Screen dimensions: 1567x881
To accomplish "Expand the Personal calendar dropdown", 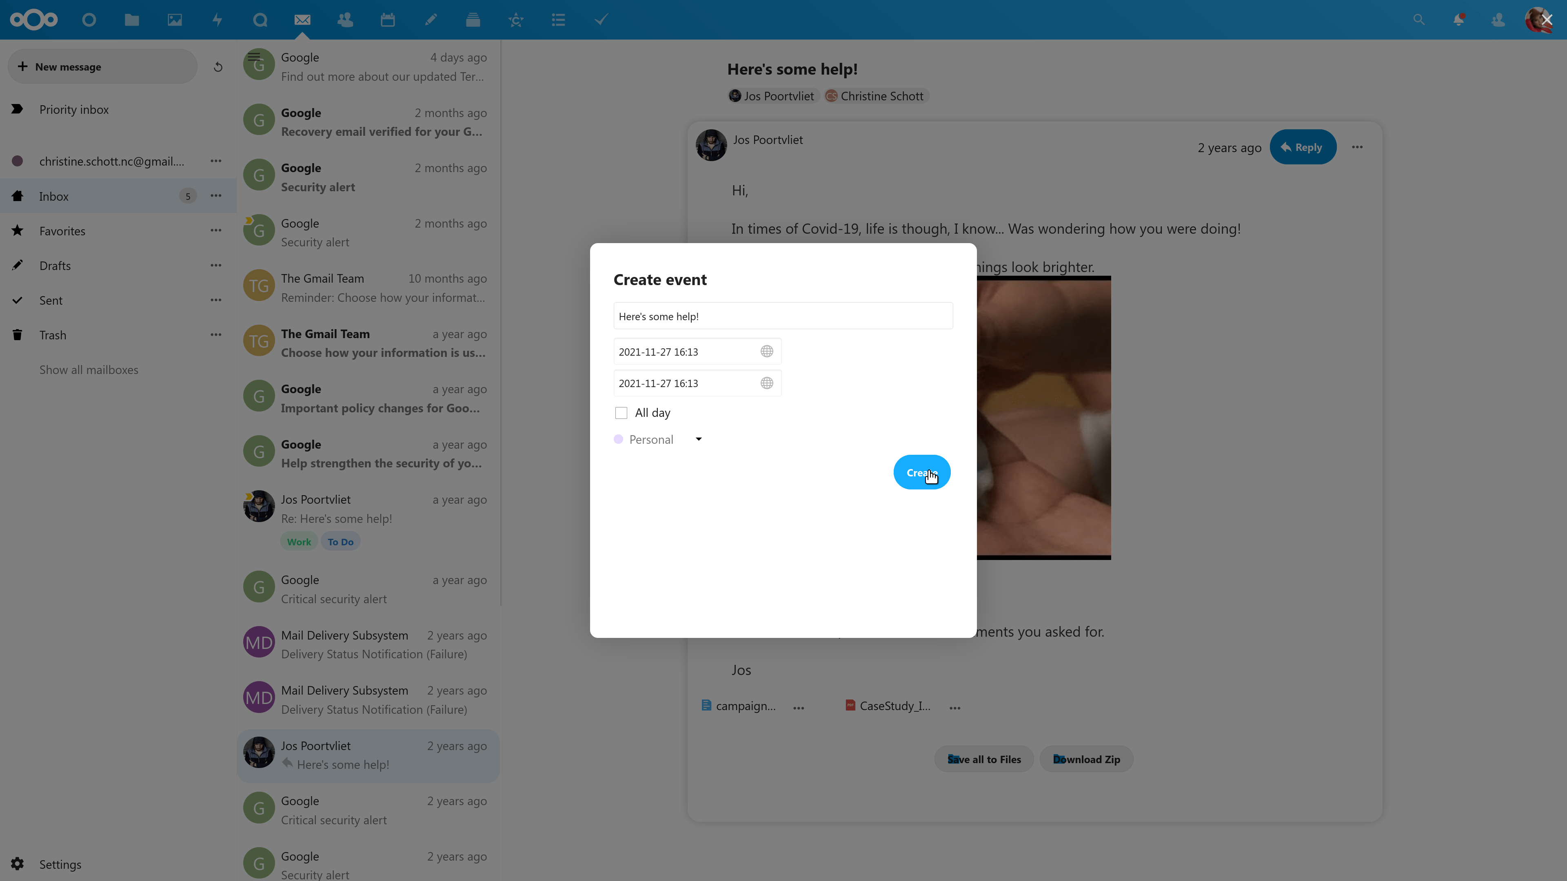I will click(x=698, y=439).
